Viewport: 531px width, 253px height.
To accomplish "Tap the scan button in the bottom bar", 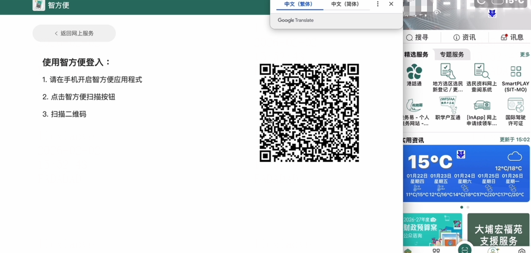I will tap(464, 248).
